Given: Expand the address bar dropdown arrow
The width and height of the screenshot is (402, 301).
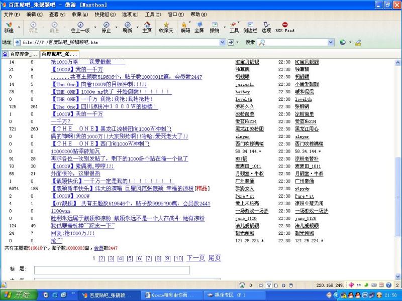Looking at the screenshot, I should click(x=222, y=42).
